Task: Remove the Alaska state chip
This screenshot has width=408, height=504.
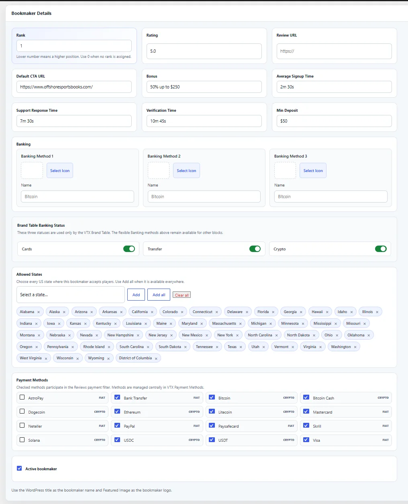Action: point(64,312)
